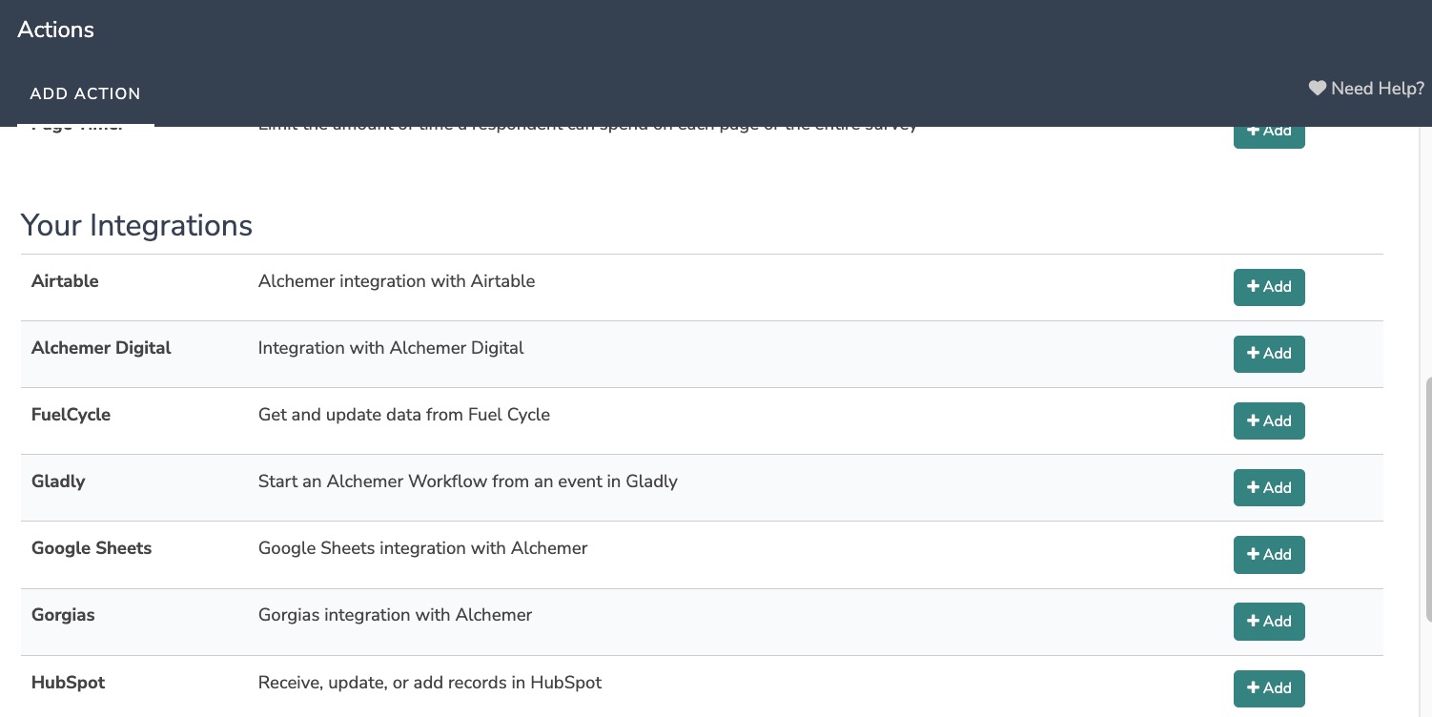Click the vertical scrollbar thumb
Screen dimensions: 1432x717
[1426, 496]
